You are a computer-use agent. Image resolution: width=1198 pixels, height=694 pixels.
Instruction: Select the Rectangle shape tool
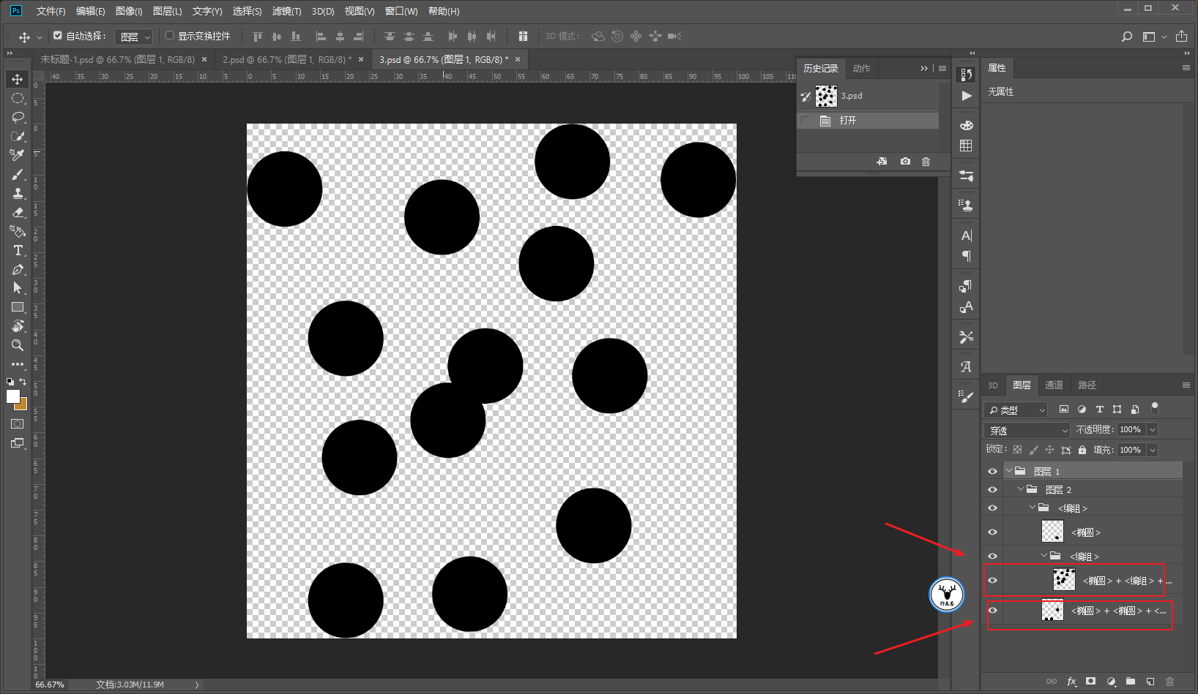coord(18,307)
